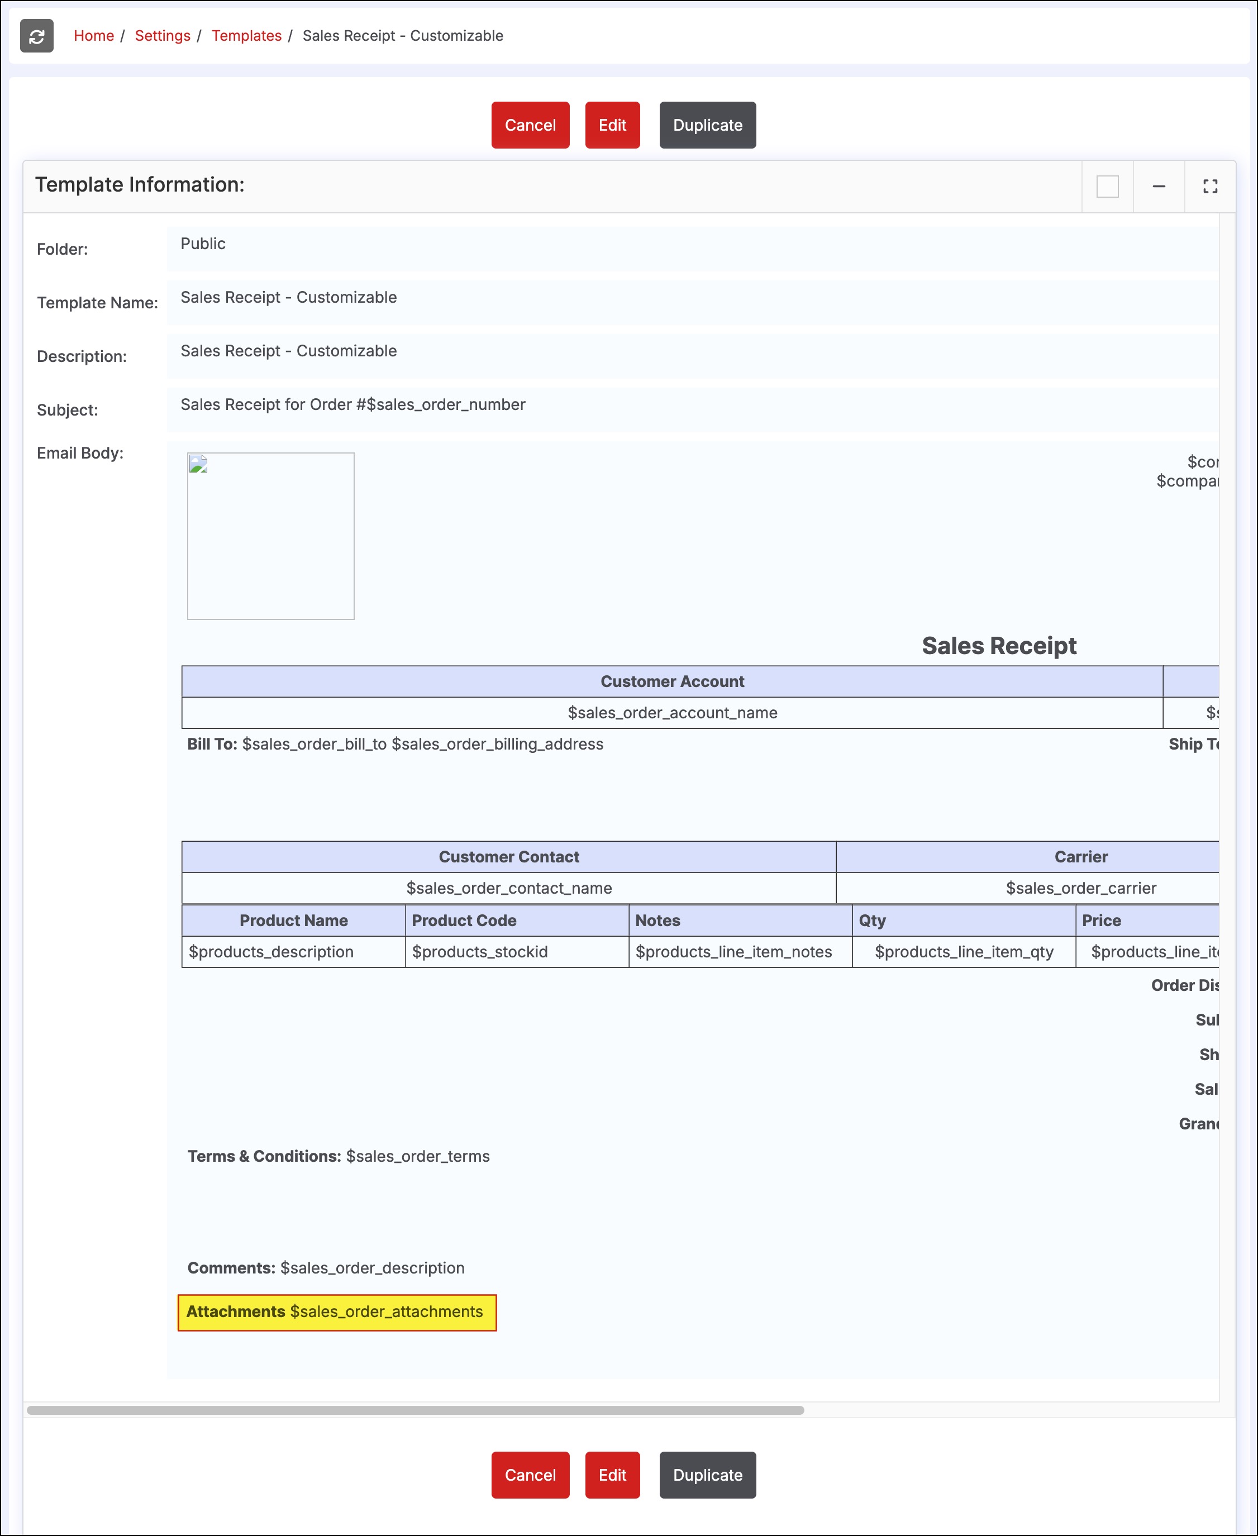This screenshot has height=1536, width=1258.
Task: Click the 'Qty' column header
Action: (x=964, y=920)
